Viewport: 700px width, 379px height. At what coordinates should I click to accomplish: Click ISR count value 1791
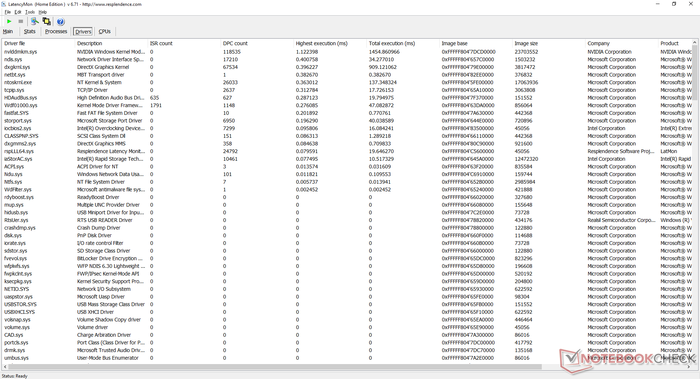point(156,105)
